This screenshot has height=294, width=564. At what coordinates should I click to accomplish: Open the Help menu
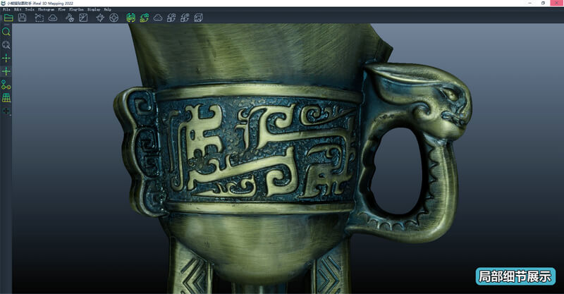108,10
